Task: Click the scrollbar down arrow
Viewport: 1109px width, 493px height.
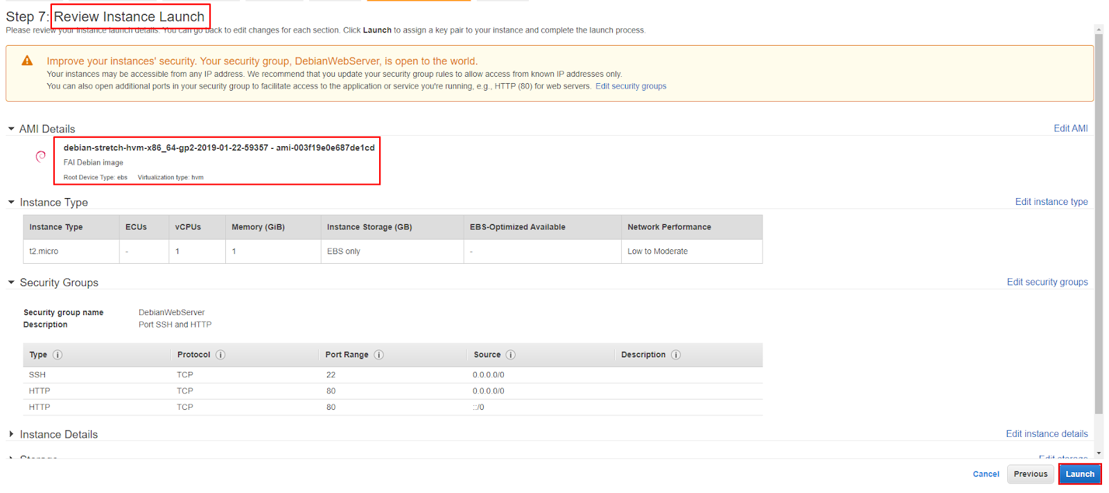Action: pos(1099,454)
